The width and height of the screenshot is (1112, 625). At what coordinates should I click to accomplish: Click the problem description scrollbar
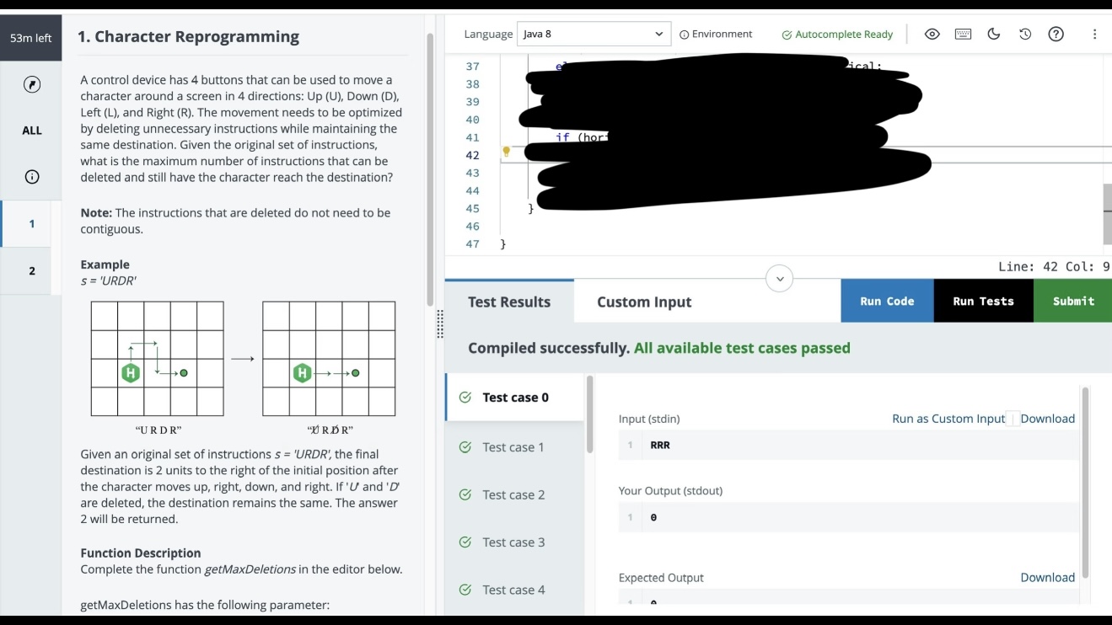pyautogui.click(x=430, y=168)
